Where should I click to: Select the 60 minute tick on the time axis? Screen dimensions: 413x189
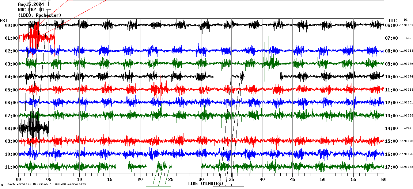click(x=383, y=179)
